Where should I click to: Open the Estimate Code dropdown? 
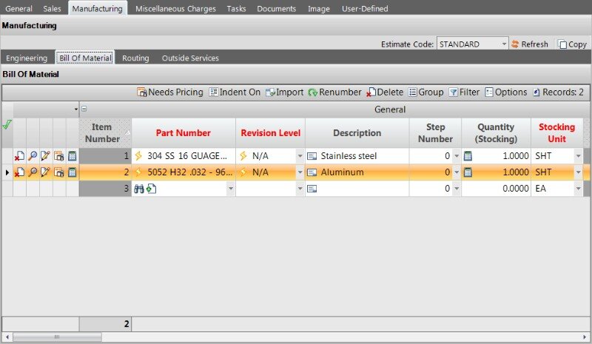tap(504, 44)
